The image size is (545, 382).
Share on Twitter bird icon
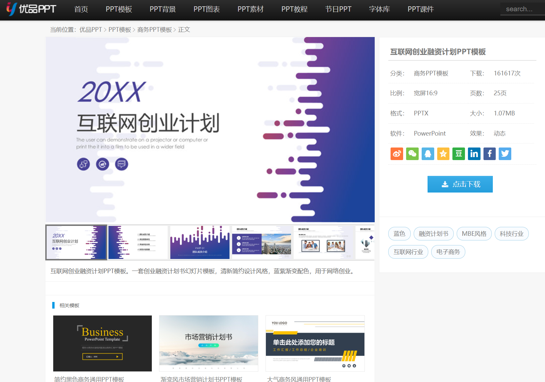click(505, 154)
